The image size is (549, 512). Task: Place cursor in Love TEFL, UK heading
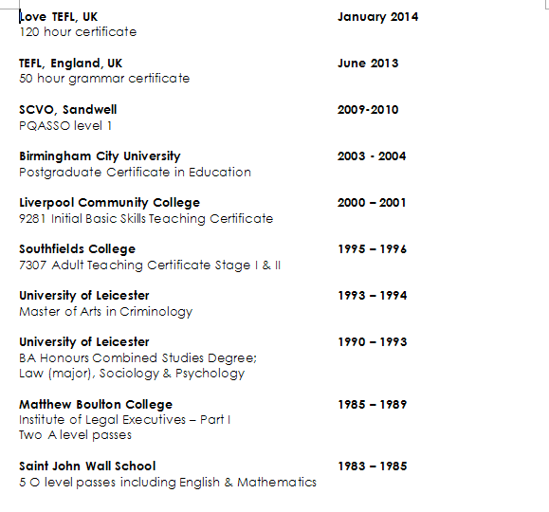coord(59,17)
